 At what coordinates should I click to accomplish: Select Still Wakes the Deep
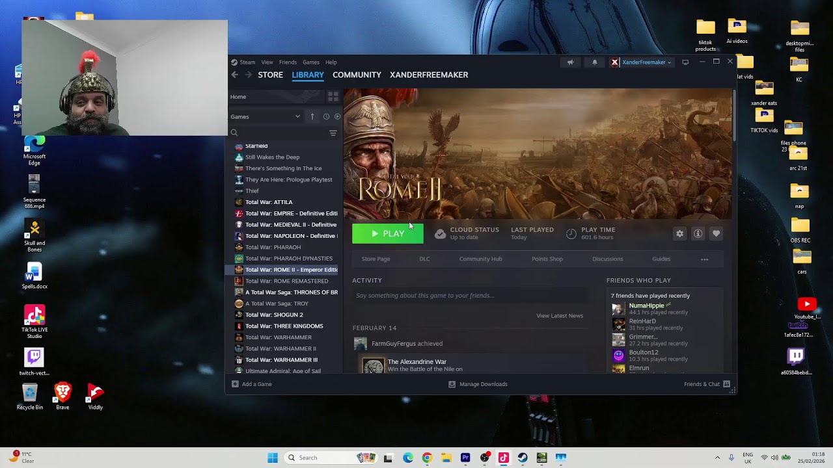272,157
